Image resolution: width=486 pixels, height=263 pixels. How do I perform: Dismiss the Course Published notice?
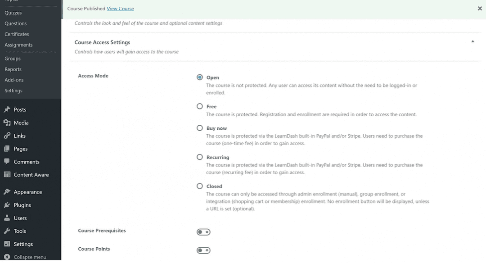(x=480, y=9)
